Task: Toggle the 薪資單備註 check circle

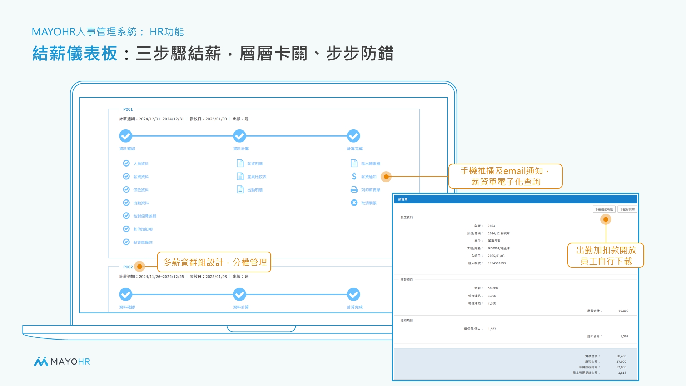Action: click(126, 242)
